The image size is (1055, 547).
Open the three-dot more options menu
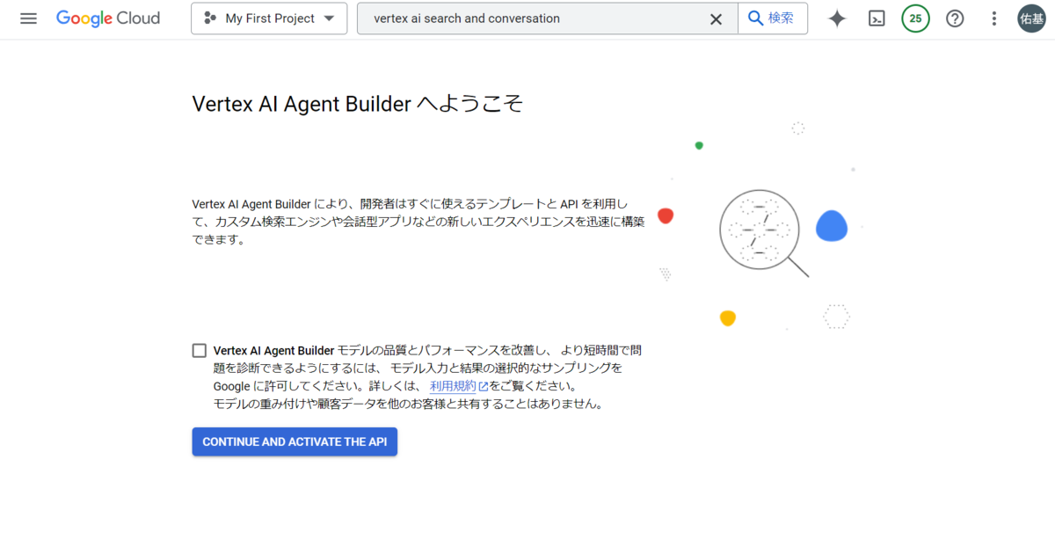coord(994,18)
